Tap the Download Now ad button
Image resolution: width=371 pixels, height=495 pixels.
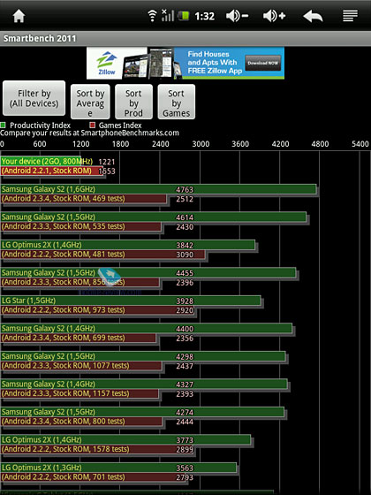[263, 63]
